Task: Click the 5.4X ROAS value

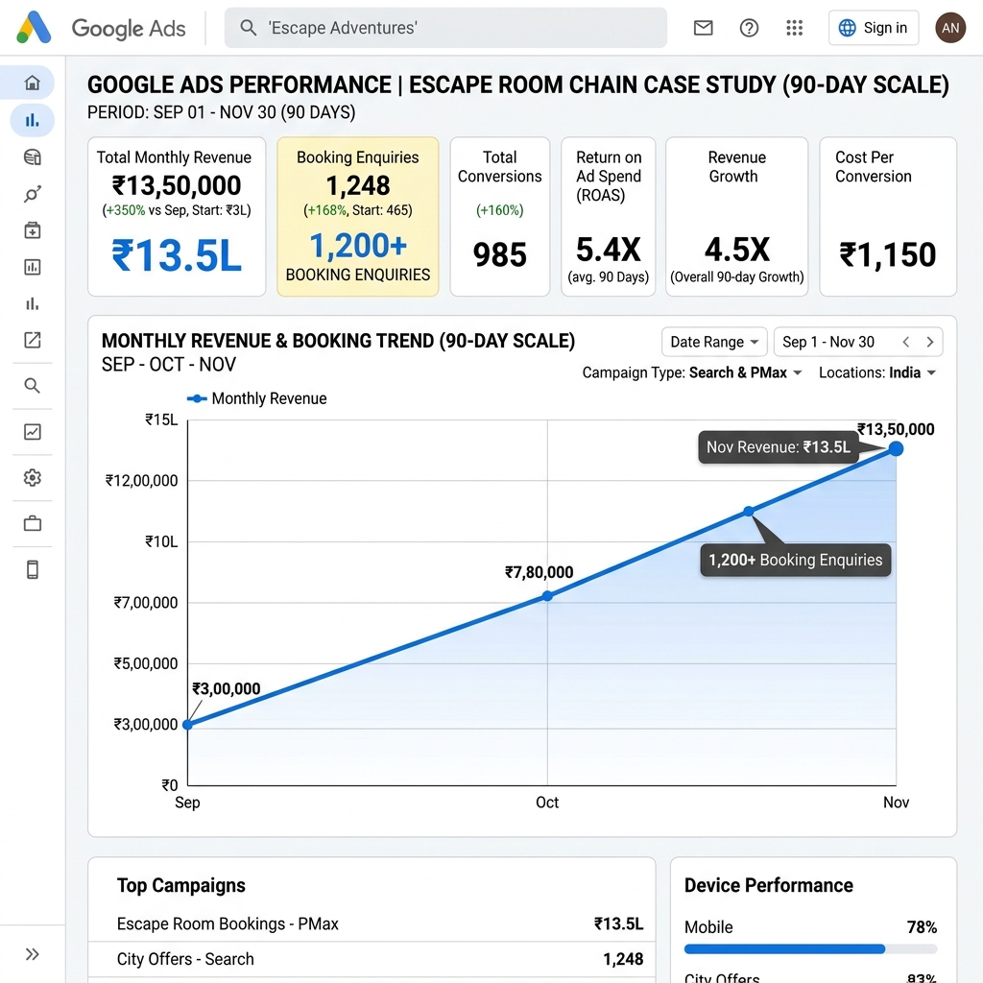Action: pos(608,250)
